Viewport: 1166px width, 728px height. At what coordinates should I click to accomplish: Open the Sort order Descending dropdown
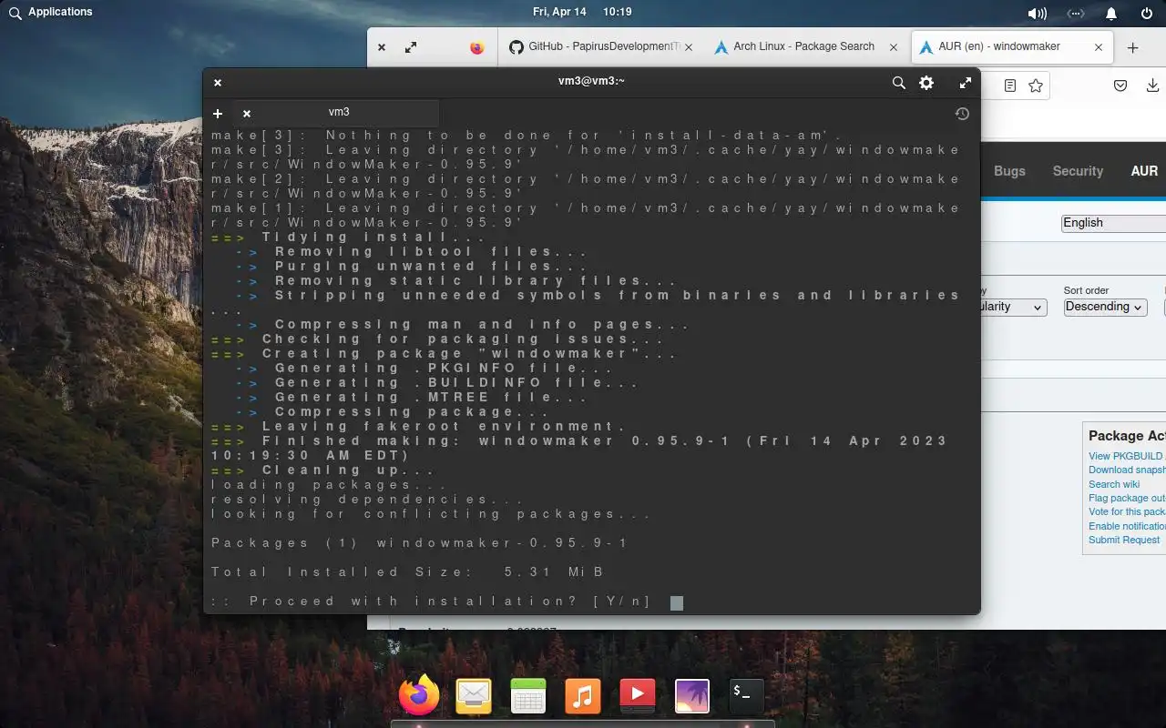click(x=1105, y=307)
